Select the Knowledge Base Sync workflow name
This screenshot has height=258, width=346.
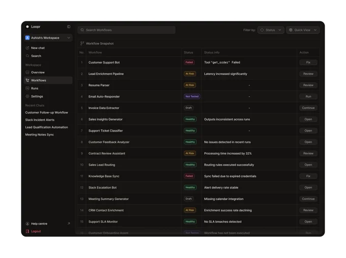104,176
